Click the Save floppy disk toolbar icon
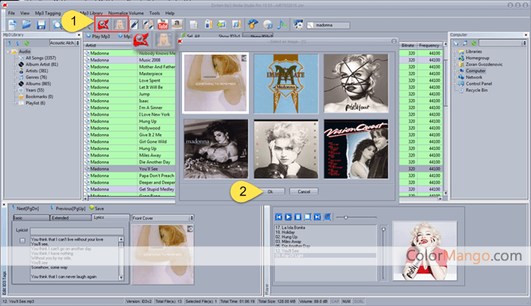This screenshot has height=306, width=531. click(41, 25)
